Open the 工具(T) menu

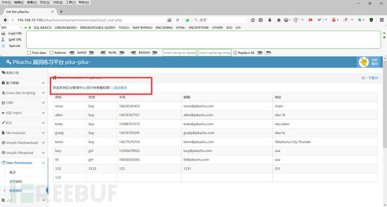[71, 2]
